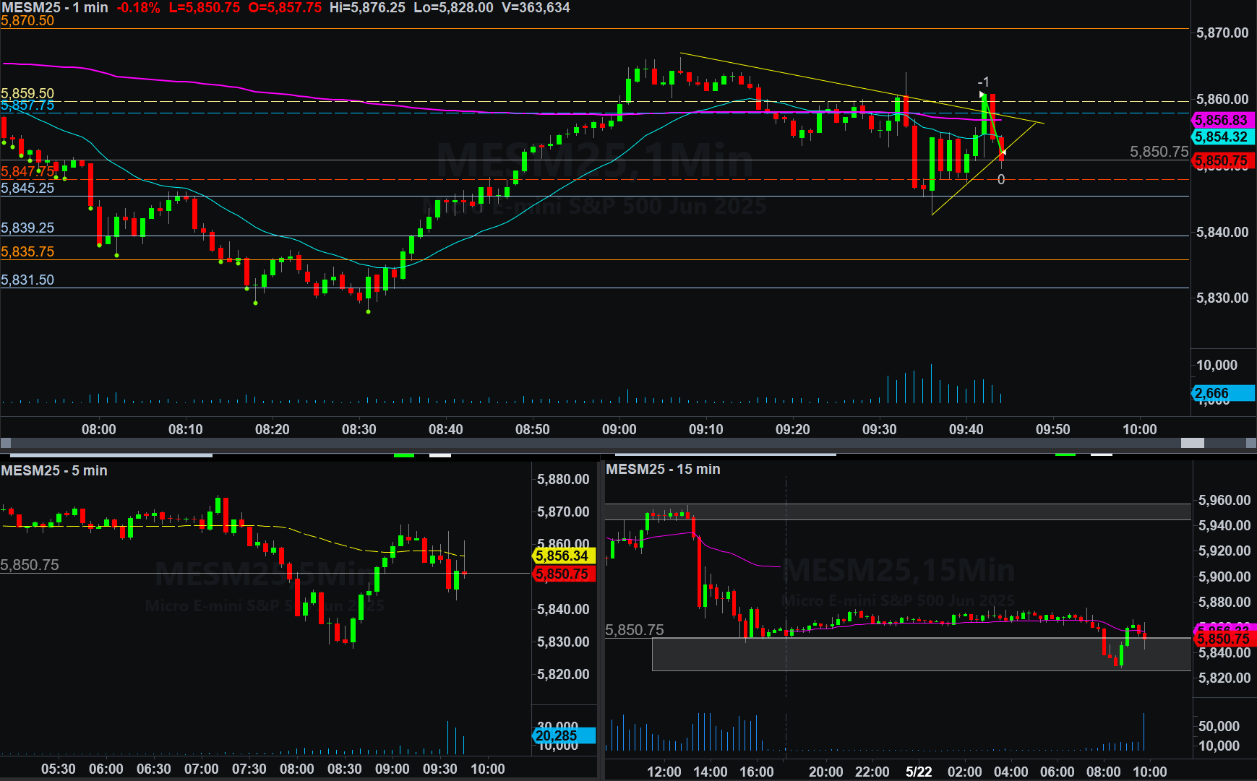Click the MESM25 - 1 min chart title
The width and height of the screenshot is (1257, 781).
[x=55, y=7]
